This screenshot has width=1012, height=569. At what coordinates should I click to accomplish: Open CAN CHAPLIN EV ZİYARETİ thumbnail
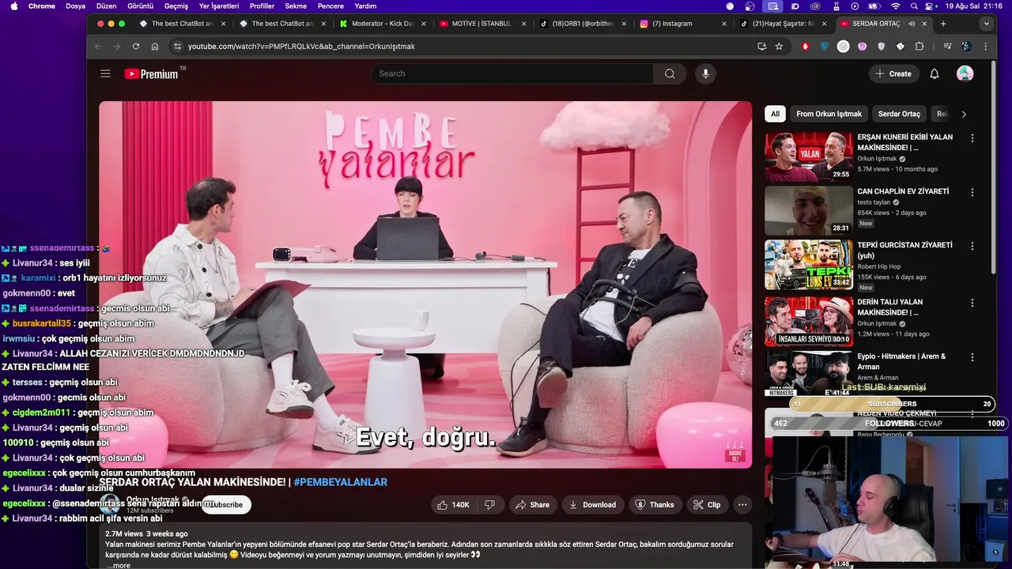[x=809, y=210]
